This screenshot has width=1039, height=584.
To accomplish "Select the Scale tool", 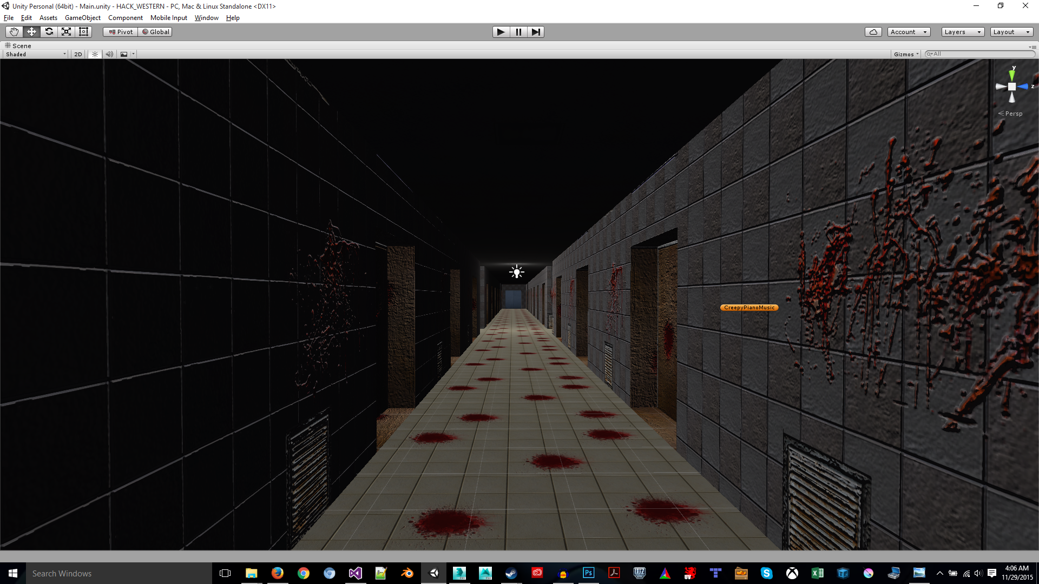I will 66,32.
